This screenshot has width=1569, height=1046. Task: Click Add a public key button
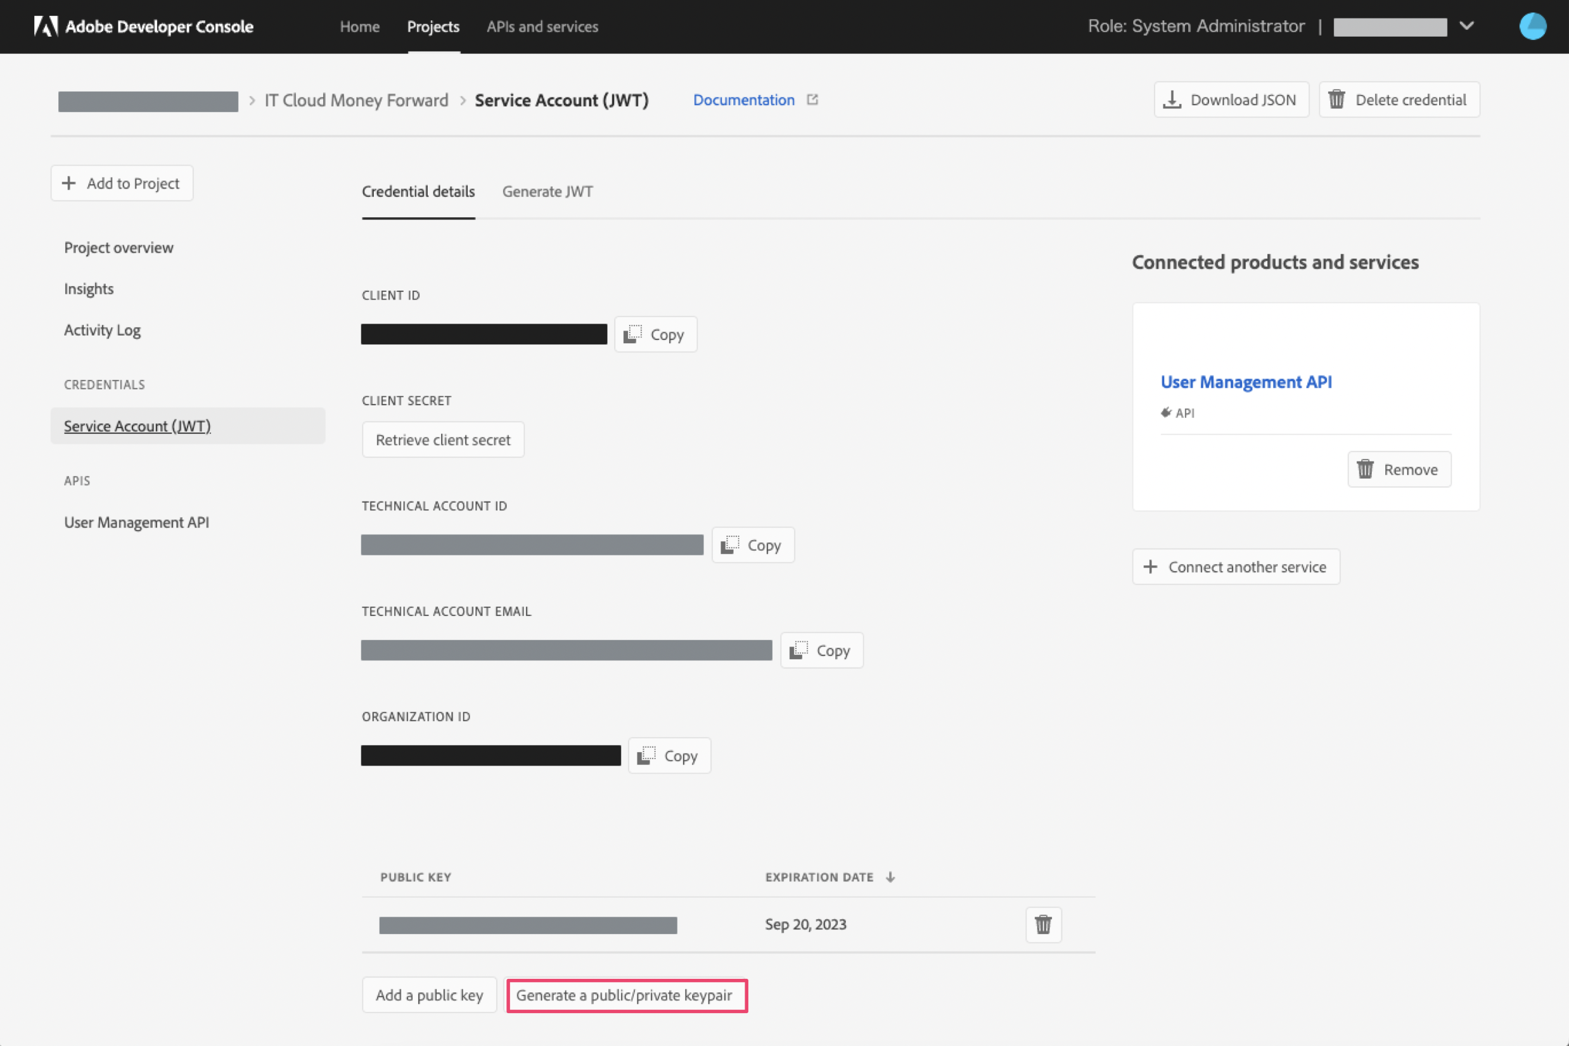tap(428, 995)
